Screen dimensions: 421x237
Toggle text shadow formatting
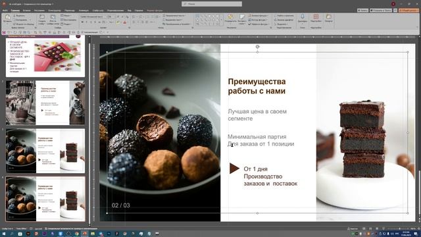[95, 22]
